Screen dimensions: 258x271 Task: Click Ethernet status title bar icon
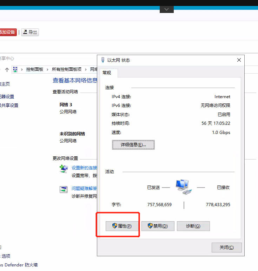[x=103, y=60]
